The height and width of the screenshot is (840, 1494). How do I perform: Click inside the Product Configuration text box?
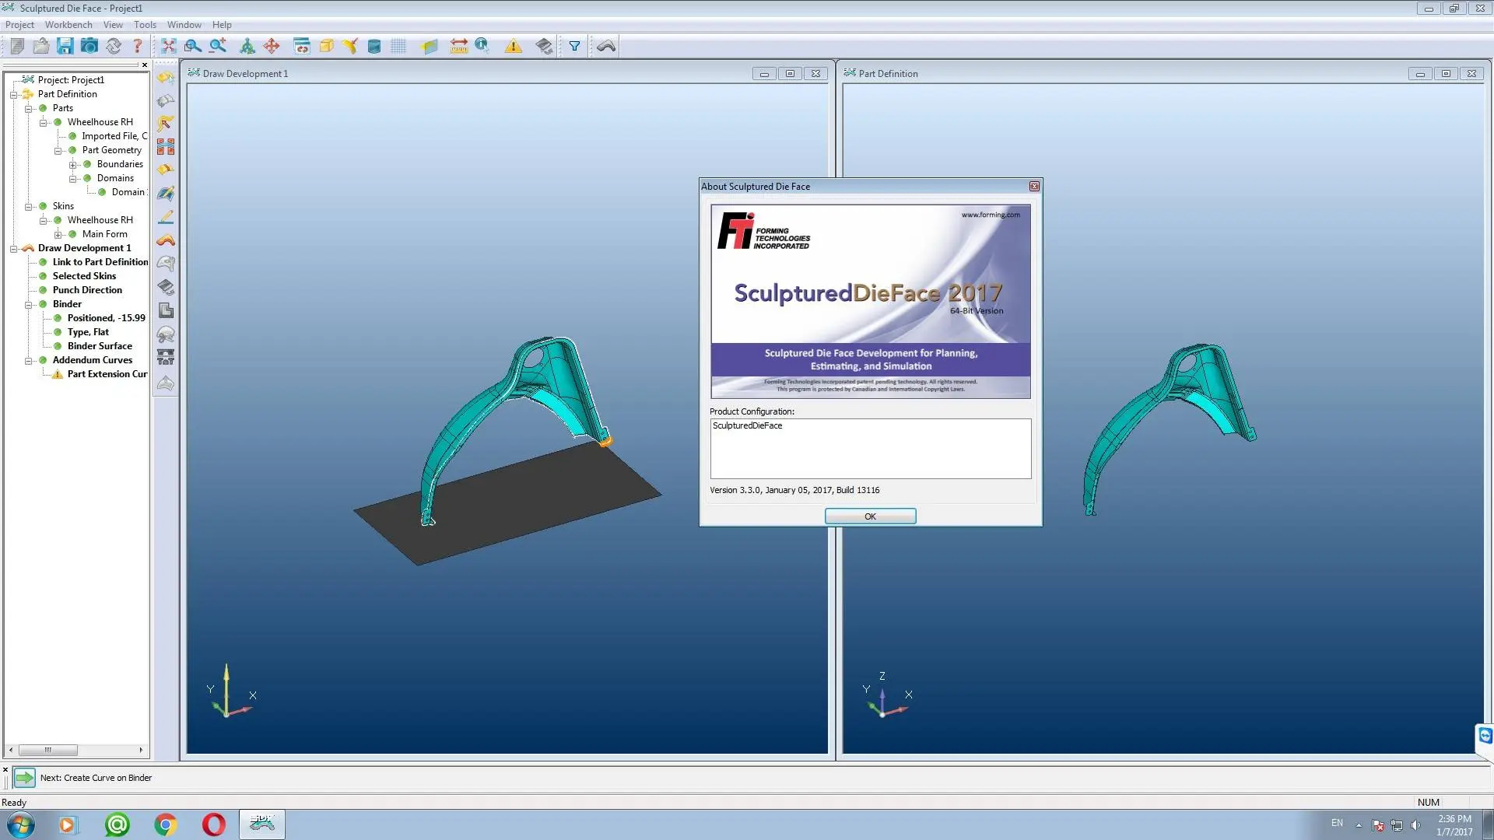click(870, 449)
